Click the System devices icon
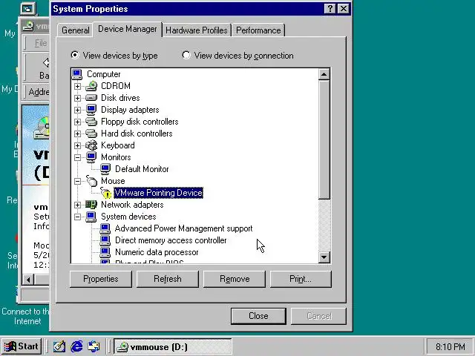This screenshot has width=475, height=356. click(x=91, y=217)
